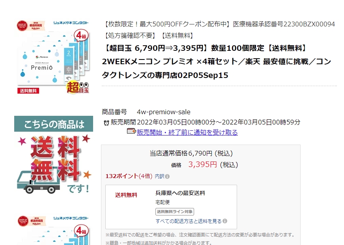
Task: Click the 宅配便 delivery method text
Action: pyautogui.click(x=163, y=202)
